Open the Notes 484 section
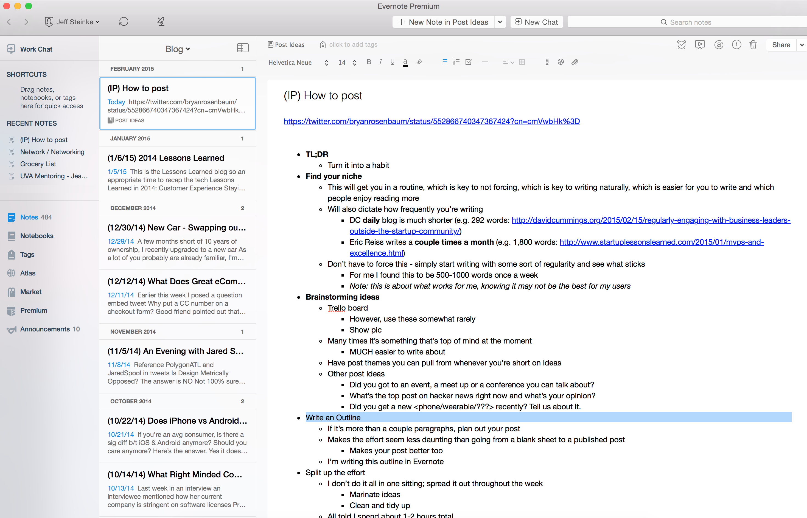Image resolution: width=807 pixels, height=518 pixels. pyautogui.click(x=36, y=217)
